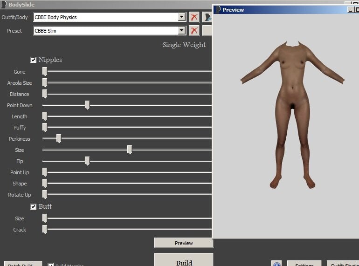Click the Nipples group heading text
Image resolution: width=359 pixels, height=266 pixels.
pos(50,60)
